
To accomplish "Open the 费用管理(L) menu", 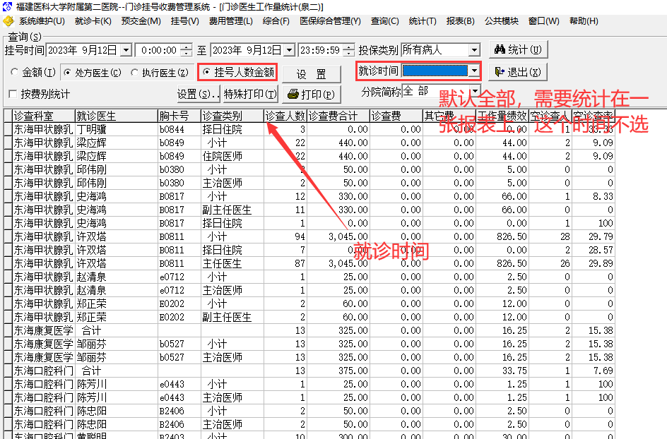I will click(230, 21).
